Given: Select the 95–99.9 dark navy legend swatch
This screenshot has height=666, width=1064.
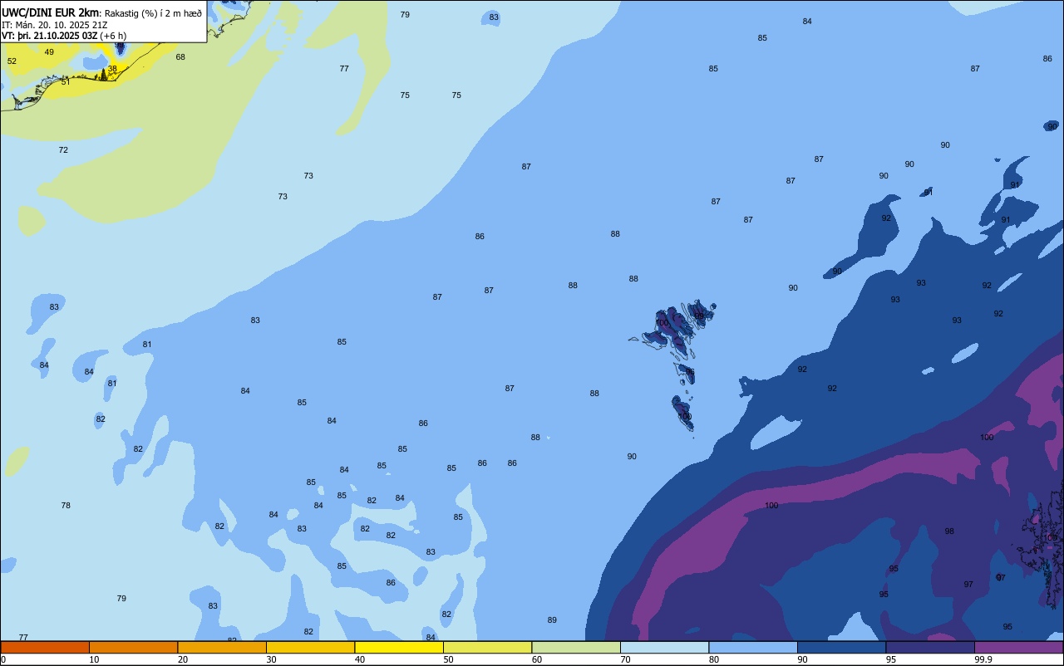Looking at the screenshot, I should [x=930, y=647].
